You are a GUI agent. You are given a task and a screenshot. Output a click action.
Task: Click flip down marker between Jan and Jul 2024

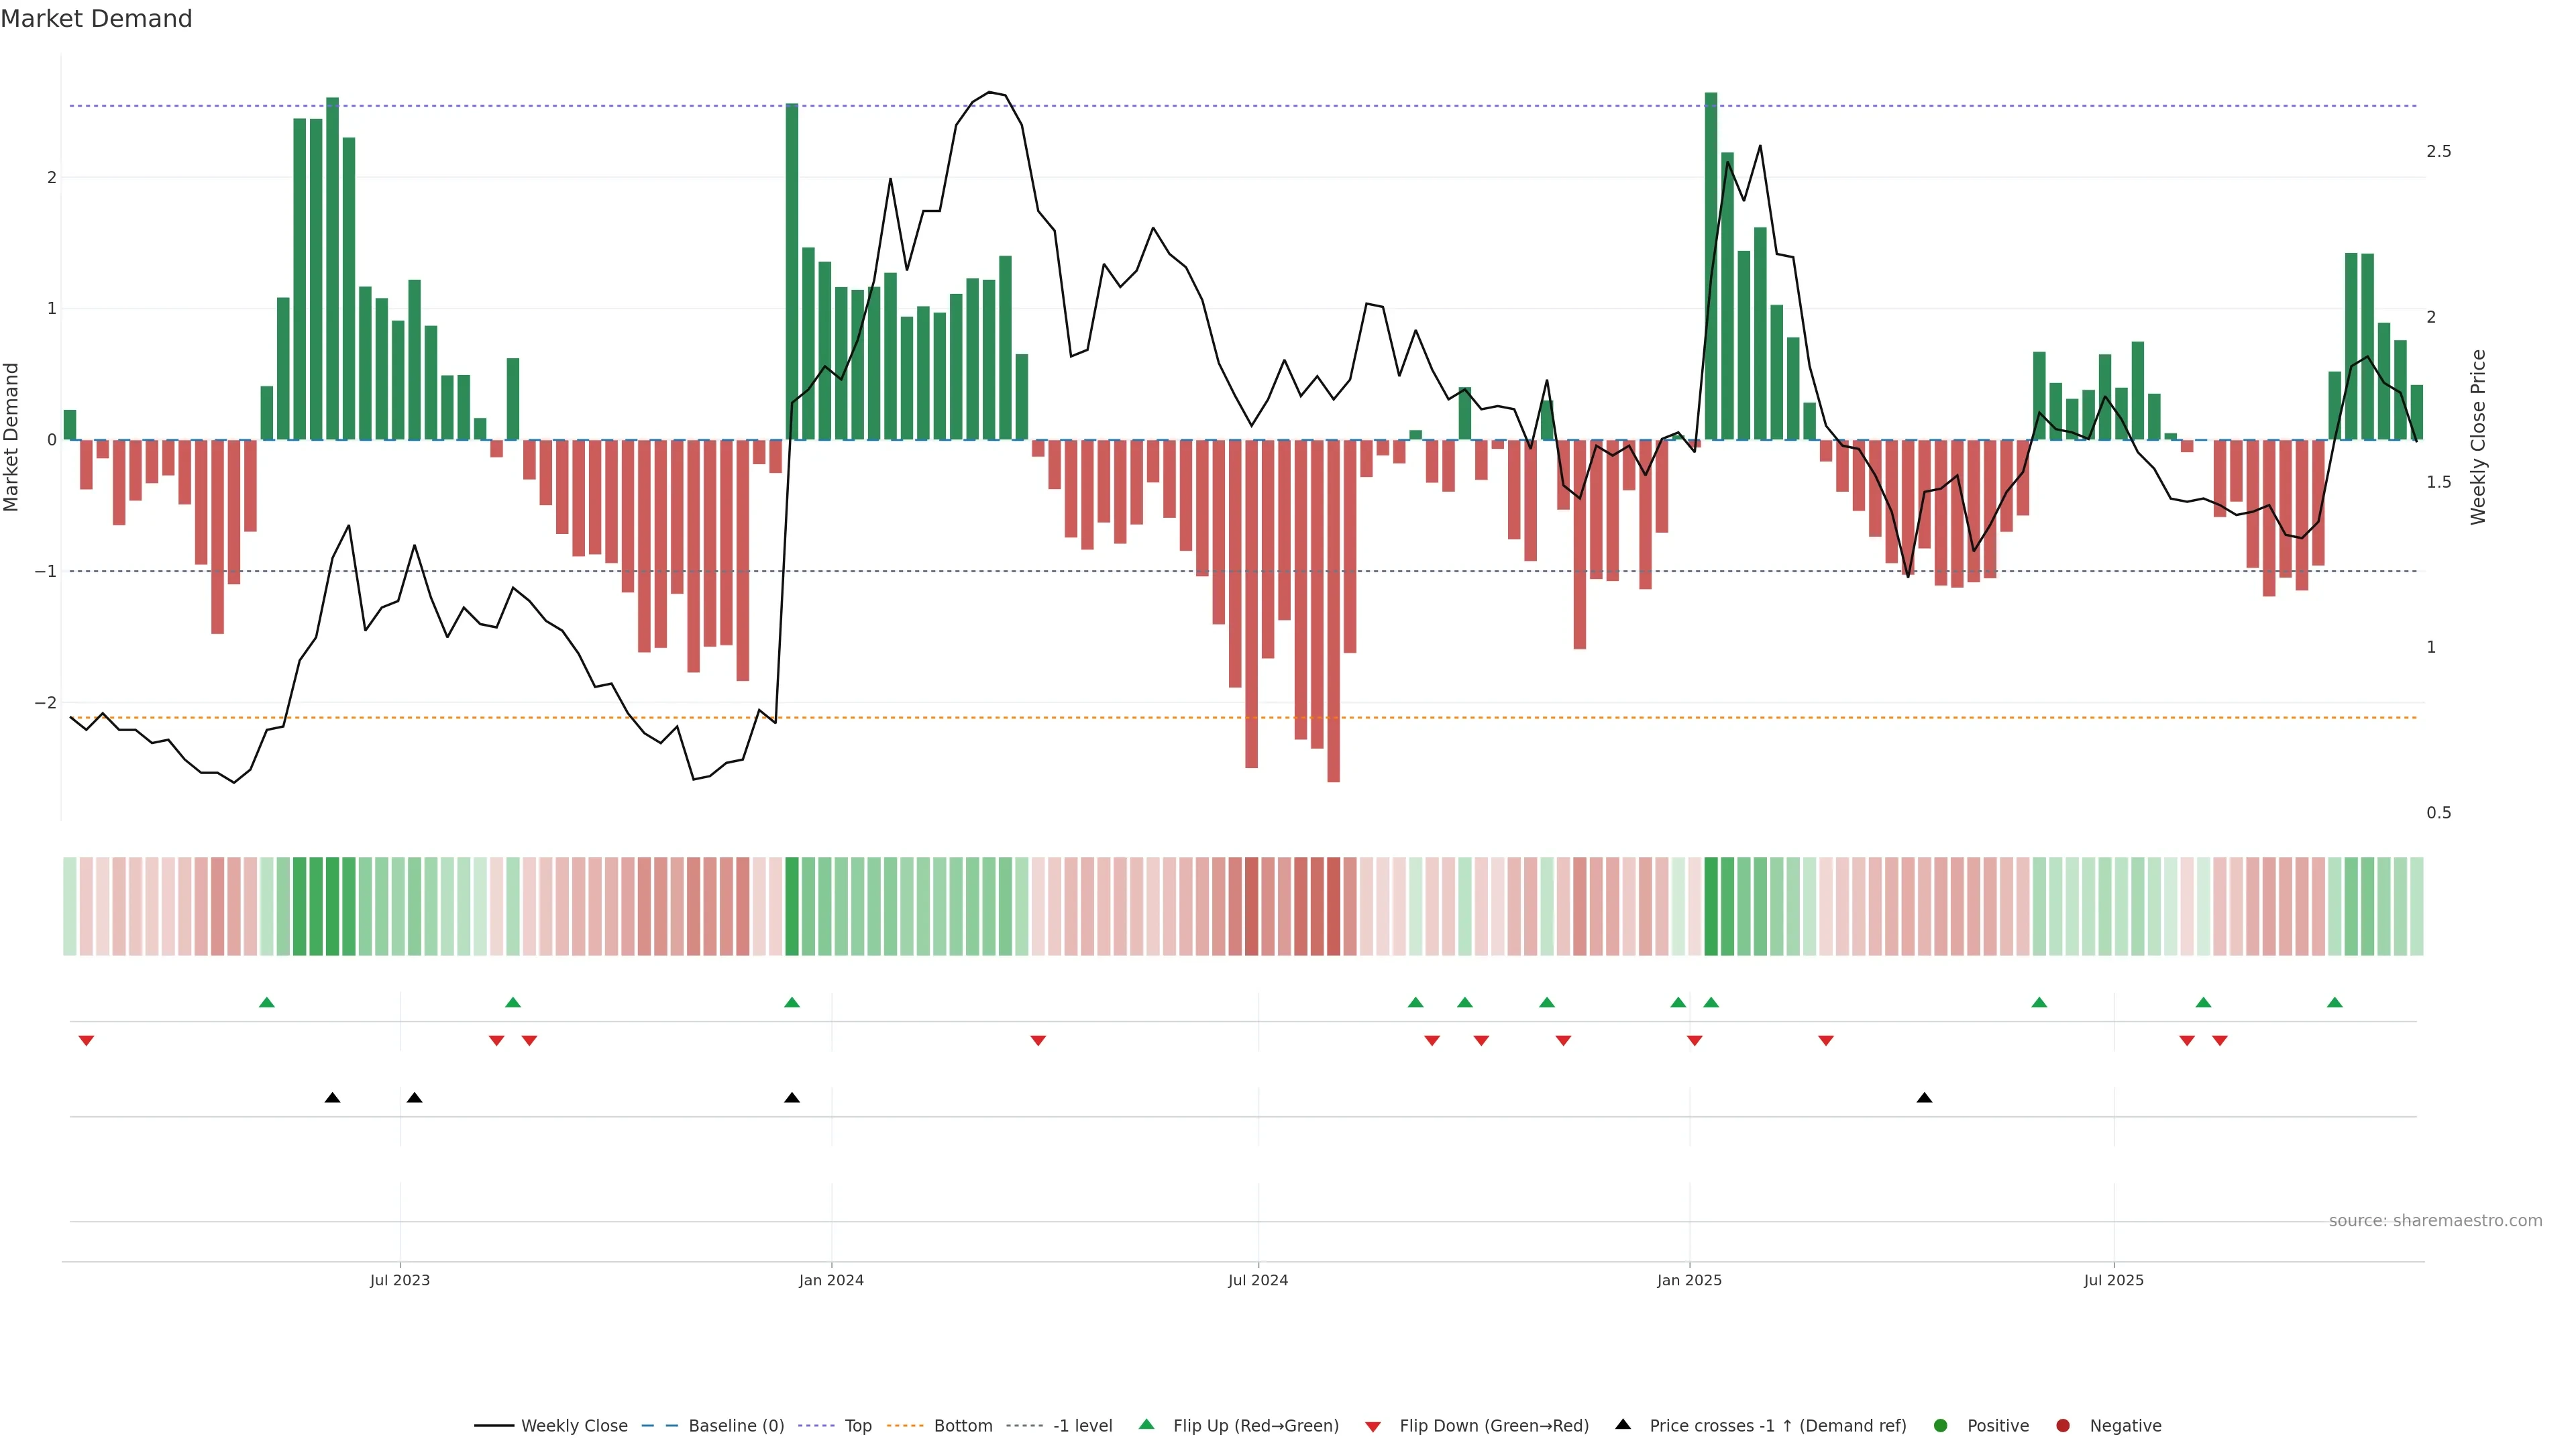1038,1041
